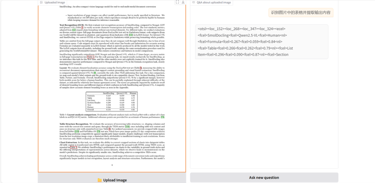Click the 'Q&A about uploaded image' label

[214, 2]
